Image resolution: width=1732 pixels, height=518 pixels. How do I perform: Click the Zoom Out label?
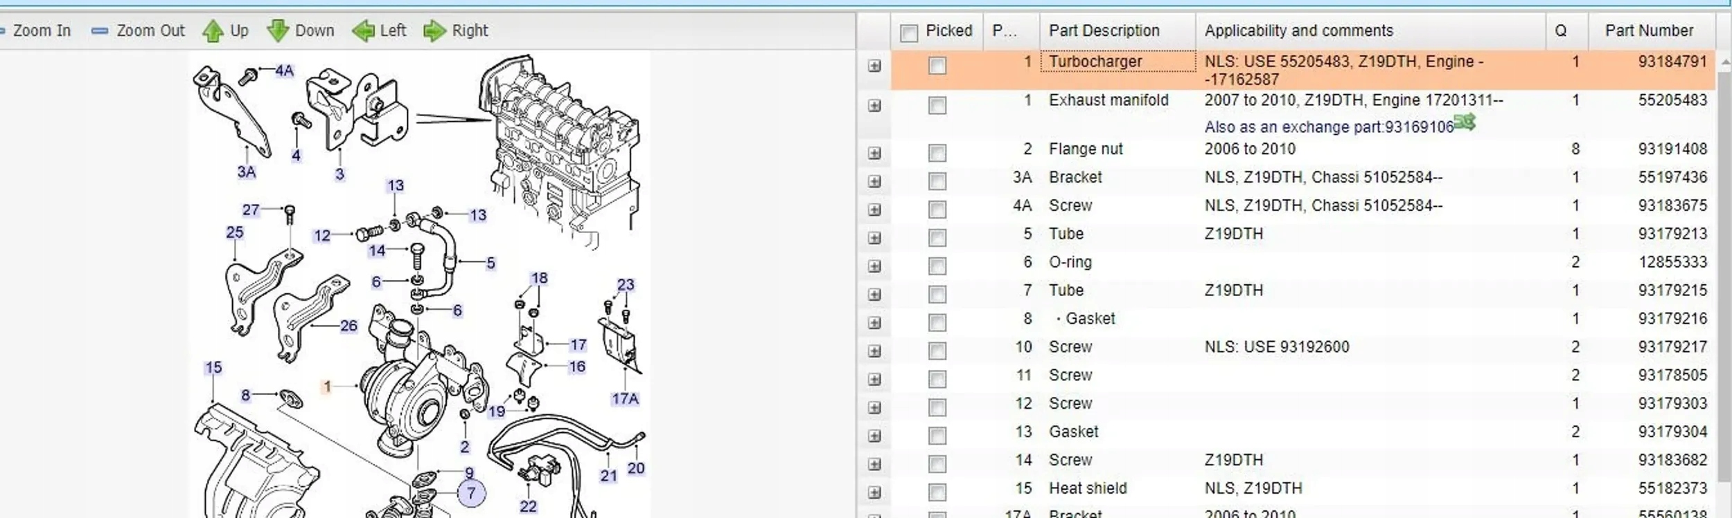coord(150,31)
